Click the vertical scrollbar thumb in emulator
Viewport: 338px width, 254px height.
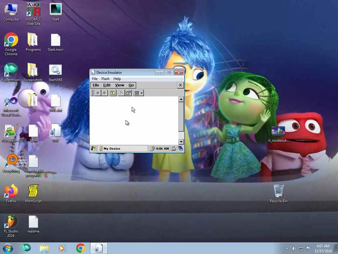pos(181,117)
